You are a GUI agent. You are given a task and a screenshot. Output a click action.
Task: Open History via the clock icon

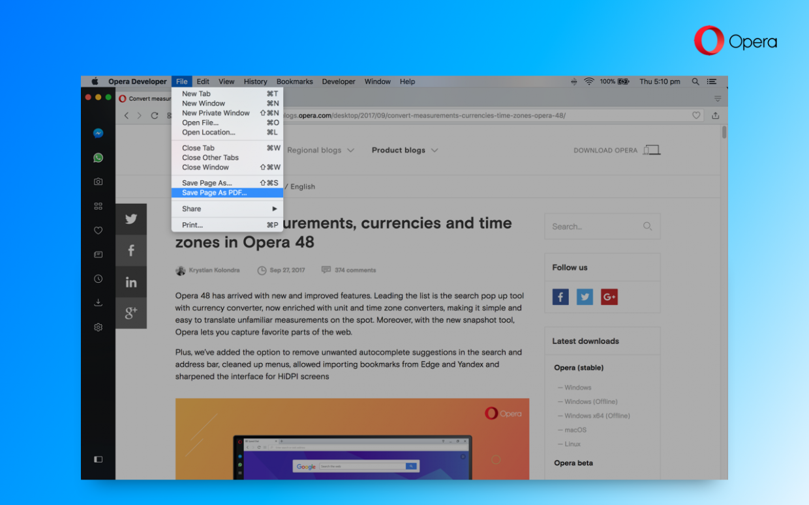pos(98,278)
